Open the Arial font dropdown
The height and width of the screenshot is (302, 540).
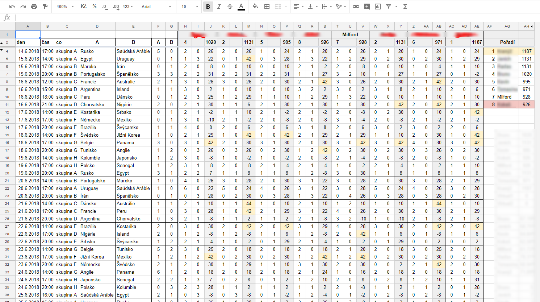(x=156, y=7)
